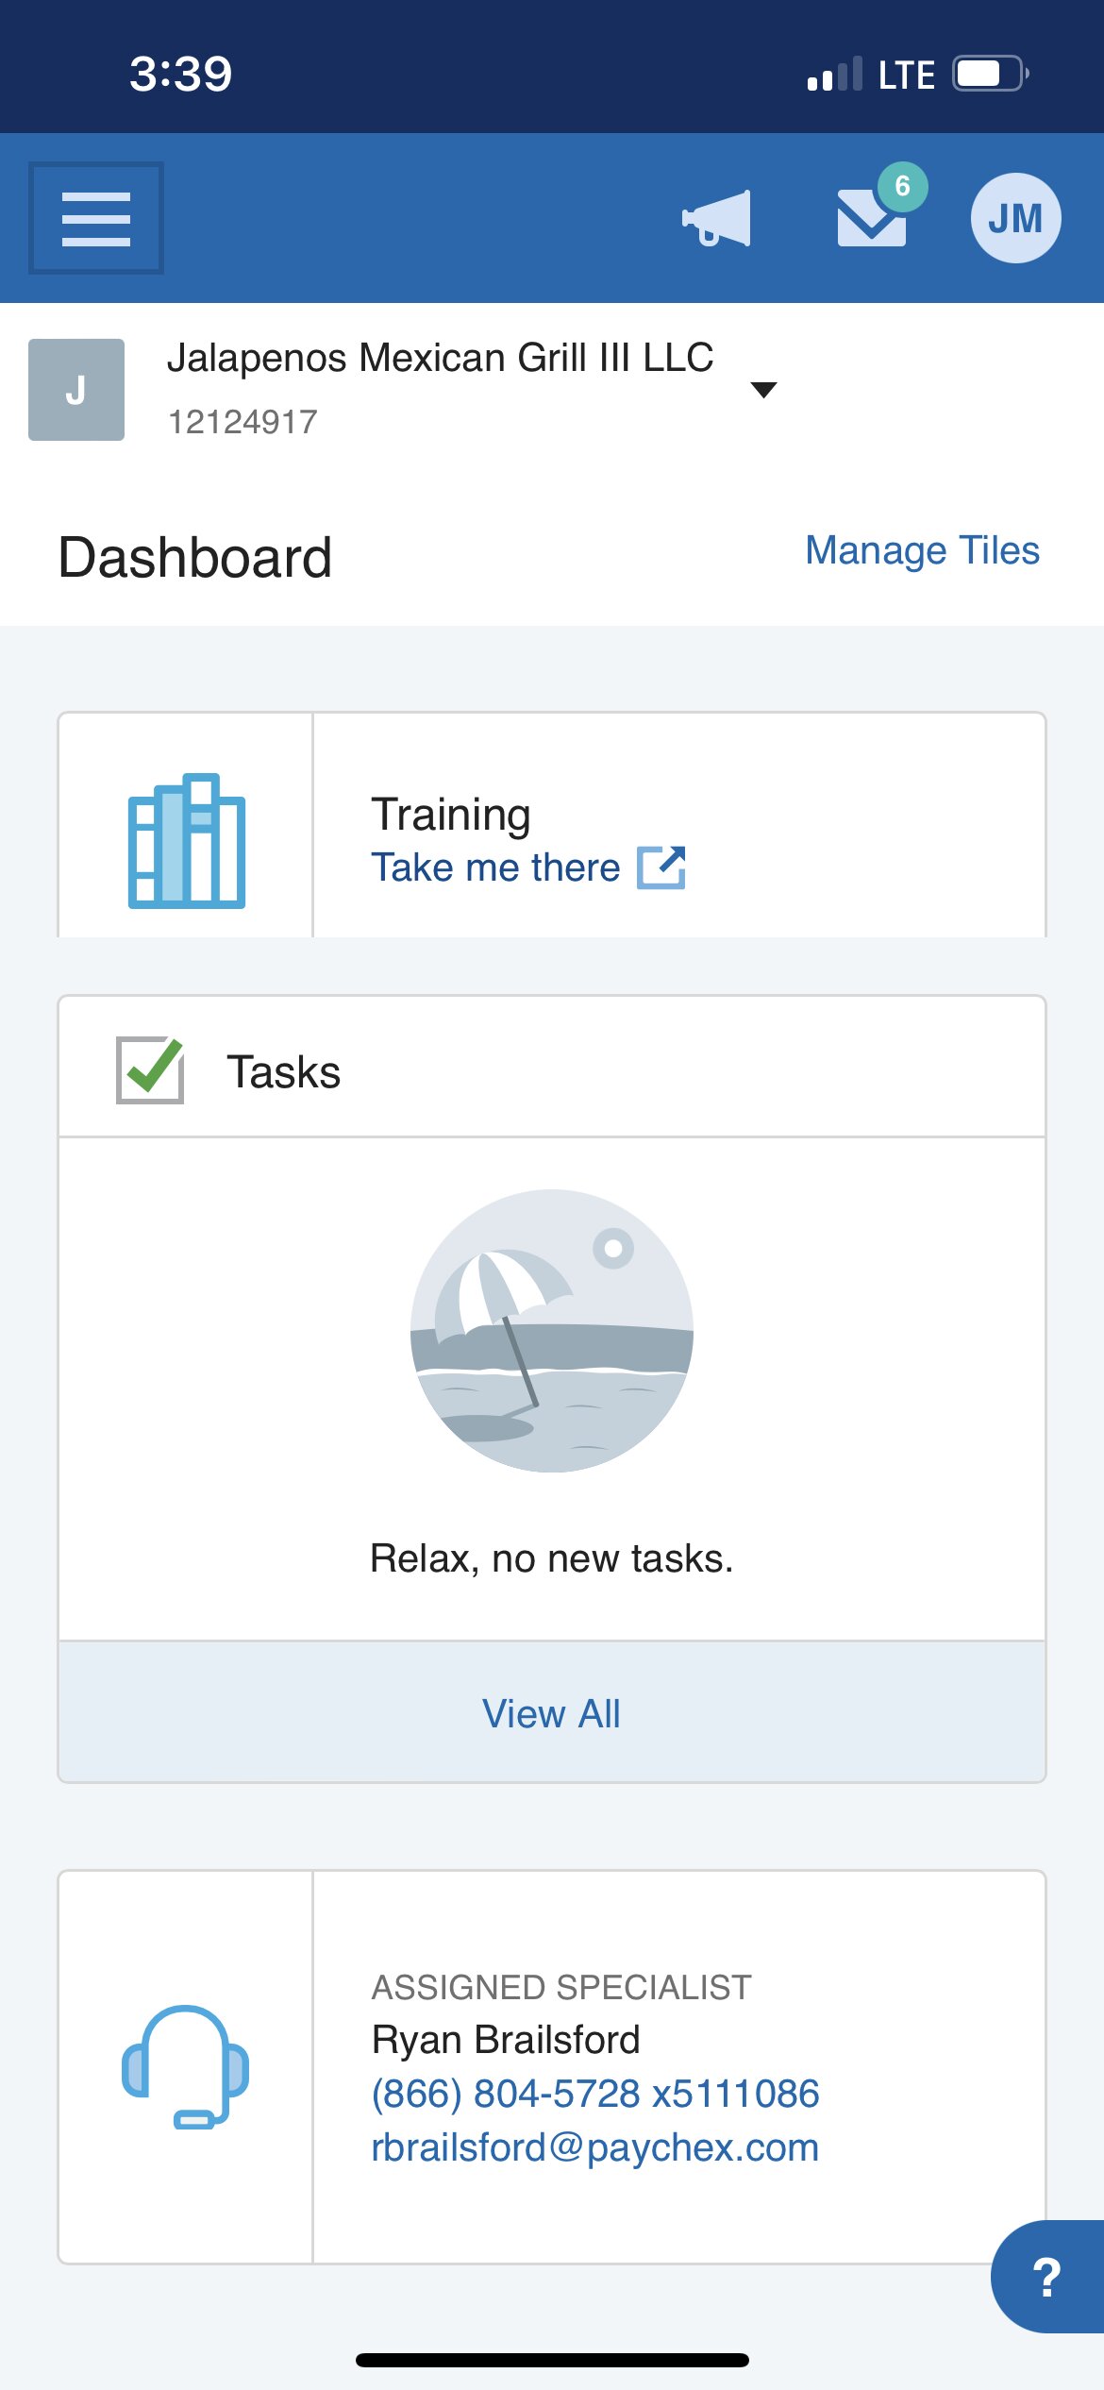Email rbrailsford@paychex.com
The width and height of the screenshot is (1104, 2390).
[x=595, y=2147]
